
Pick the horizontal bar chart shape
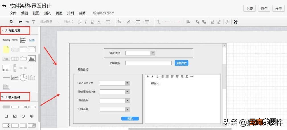tap(6, 87)
